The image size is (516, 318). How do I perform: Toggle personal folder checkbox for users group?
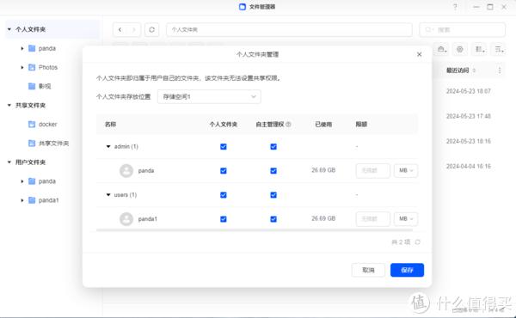pyautogui.click(x=224, y=195)
